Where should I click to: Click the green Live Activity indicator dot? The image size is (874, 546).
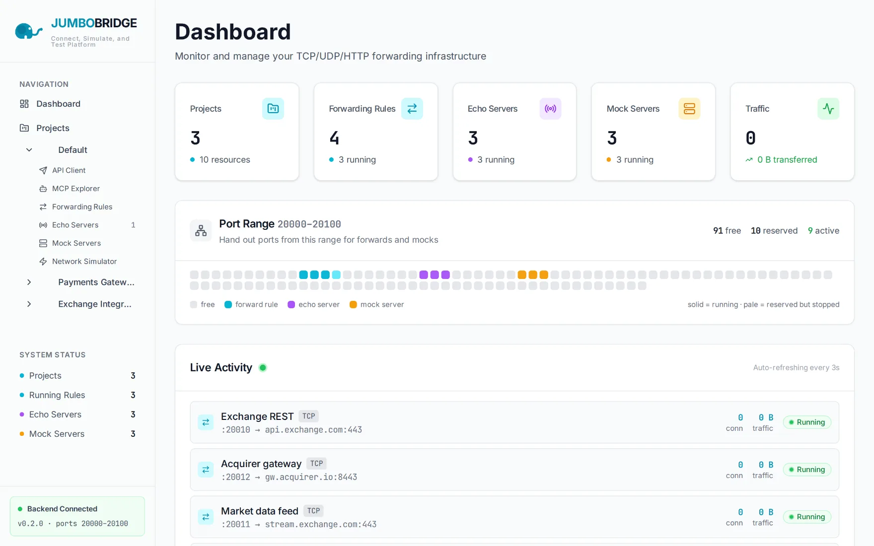263,368
